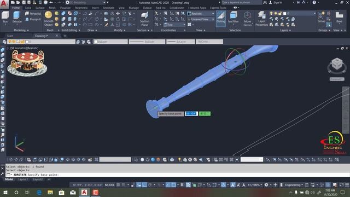Expand the Modeling panel
The image size is (350, 197).
pyautogui.click(x=21, y=30)
